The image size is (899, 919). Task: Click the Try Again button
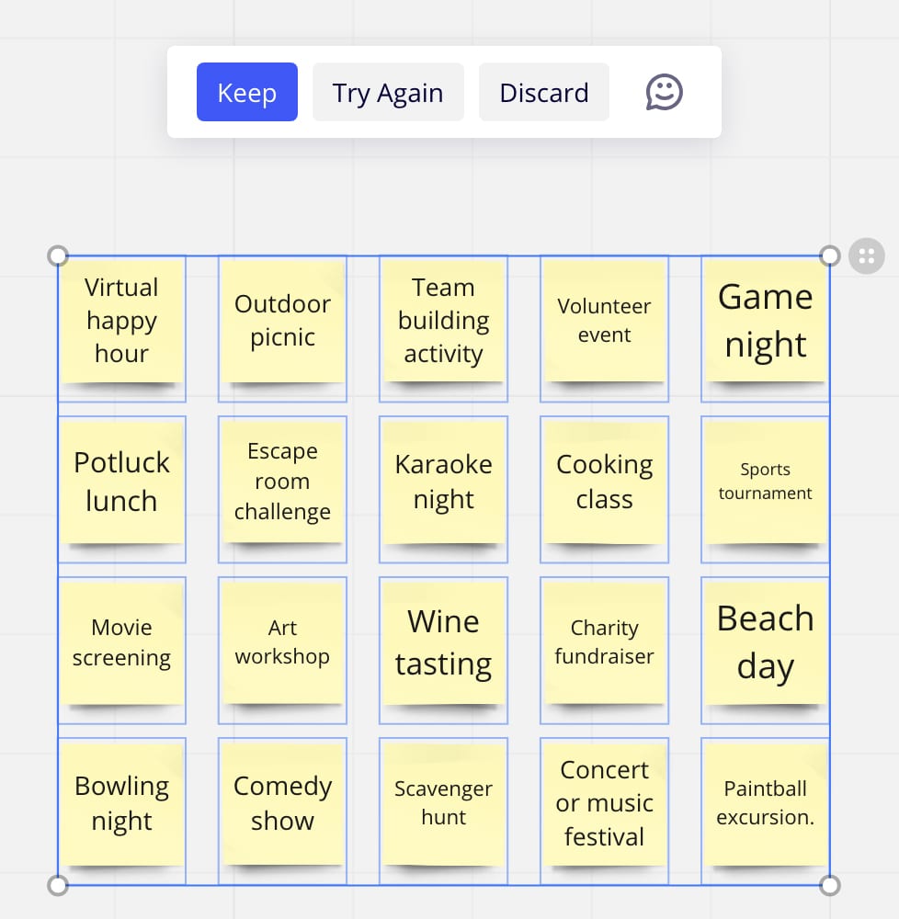click(388, 92)
